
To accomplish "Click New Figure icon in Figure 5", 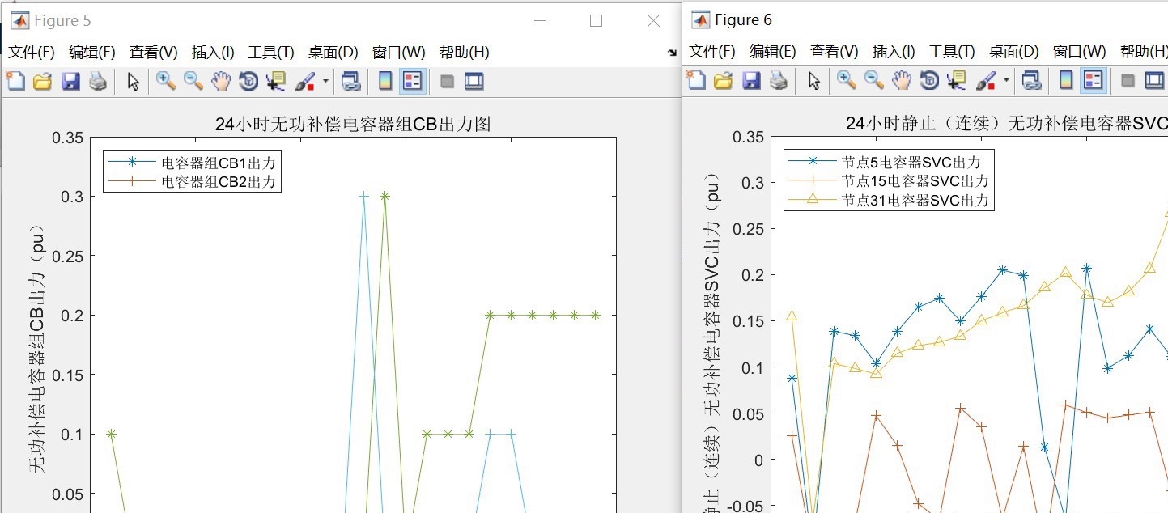I will 15,81.
